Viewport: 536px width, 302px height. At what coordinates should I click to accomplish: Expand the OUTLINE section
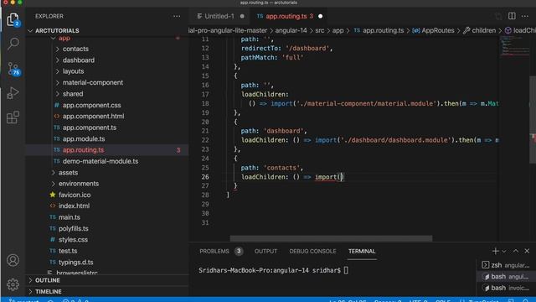pos(107,280)
